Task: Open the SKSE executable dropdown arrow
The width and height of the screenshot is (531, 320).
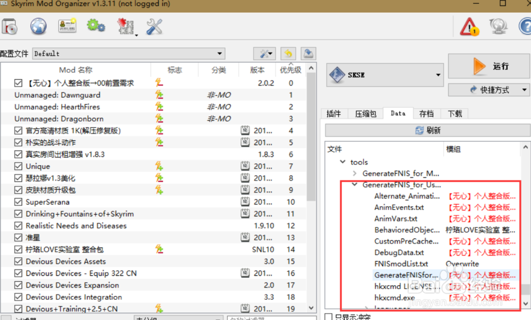Action: (438, 75)
